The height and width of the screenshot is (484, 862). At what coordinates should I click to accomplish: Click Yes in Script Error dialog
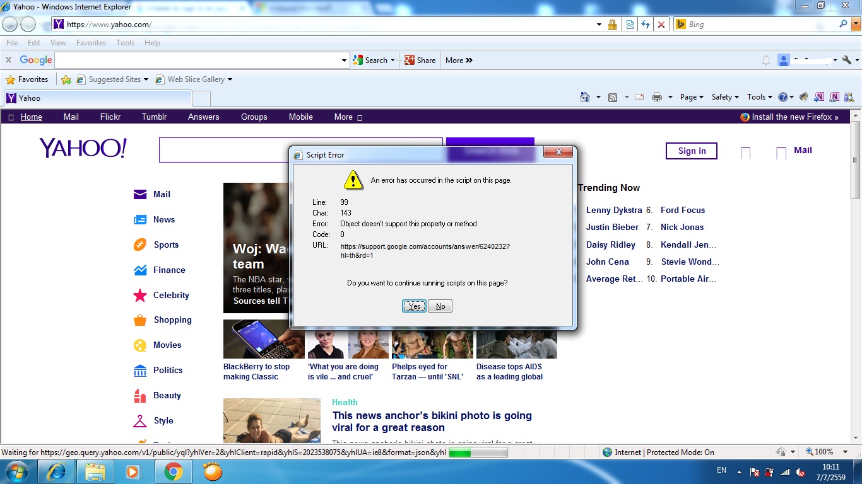(x=414, y=306)
